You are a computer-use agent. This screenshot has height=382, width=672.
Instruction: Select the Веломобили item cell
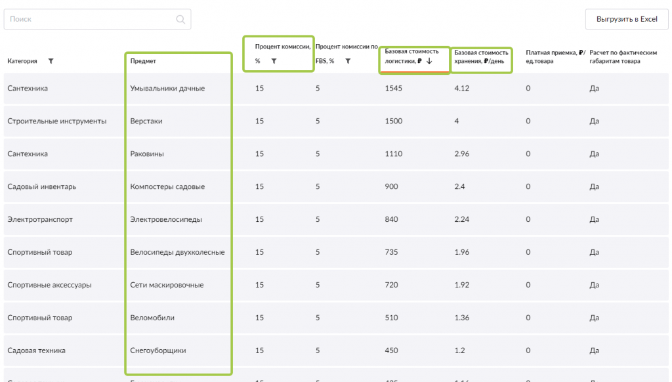(152, 318)
